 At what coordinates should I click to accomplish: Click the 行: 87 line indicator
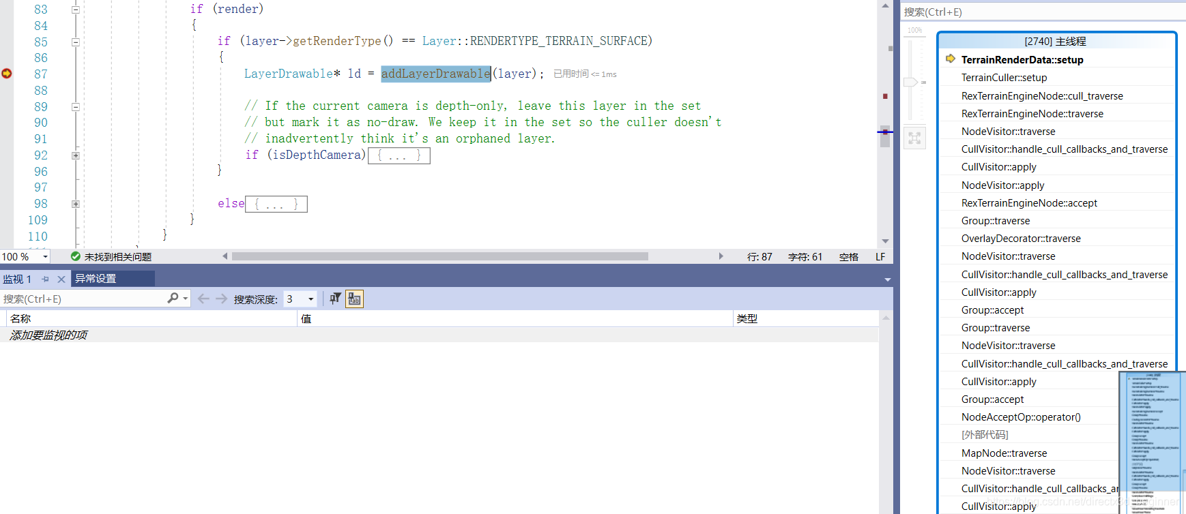click(760, 257)
